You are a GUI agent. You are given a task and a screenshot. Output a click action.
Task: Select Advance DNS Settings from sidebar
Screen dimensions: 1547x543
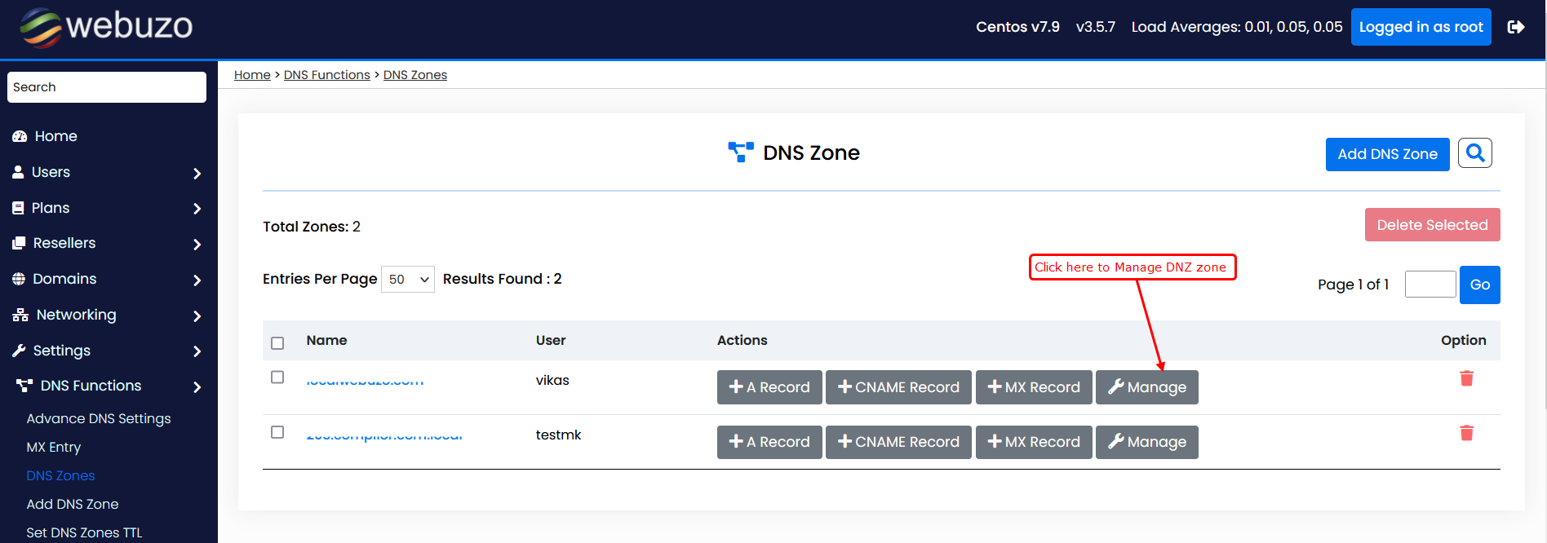[x=99, y=418]
